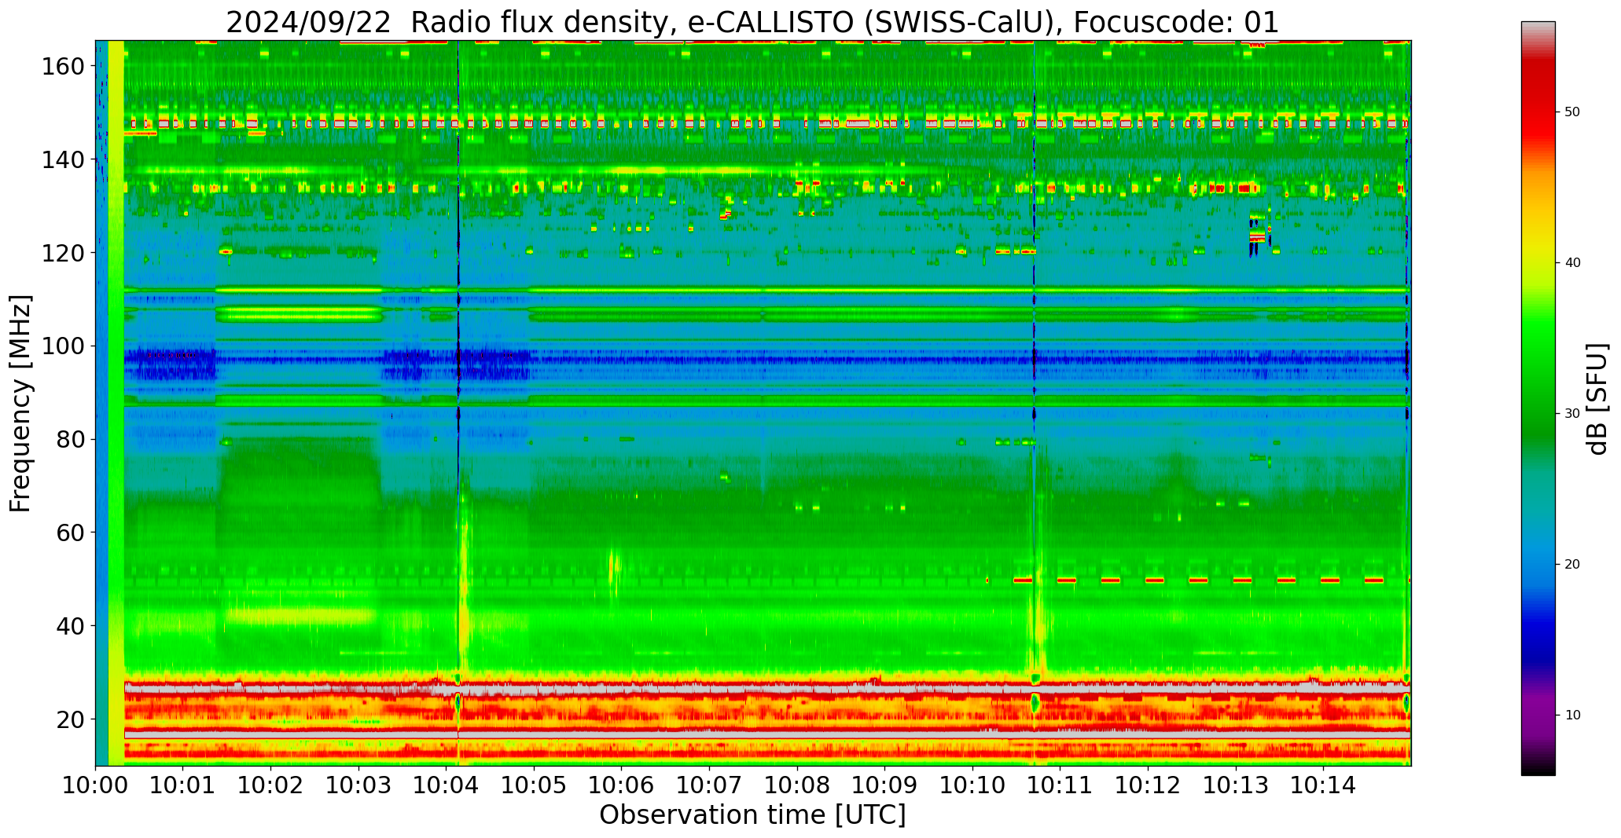The image size is (1621, 838).
Task: Click the x-axis tick label 10:07
Action: point(710,785)
